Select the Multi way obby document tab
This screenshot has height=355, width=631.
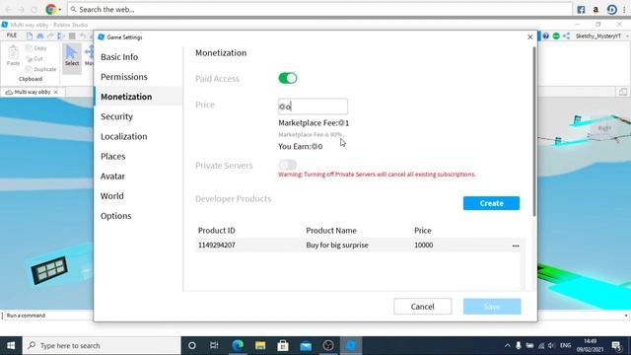33,92
